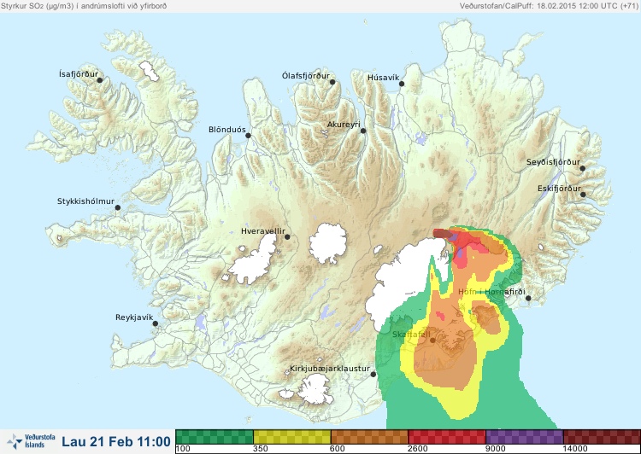Click the 'Ísafjörður' map label
This screenshot has height=454, width=641.
coord(79,74)
